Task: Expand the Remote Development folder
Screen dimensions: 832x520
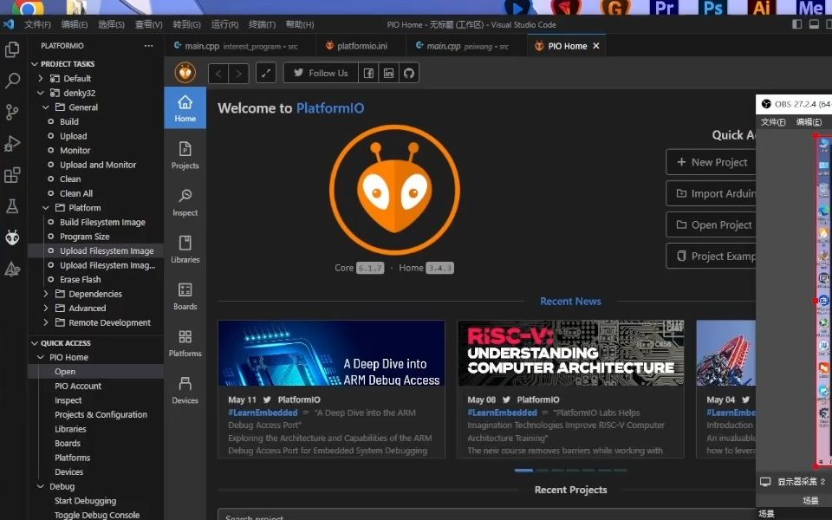Action: pos(46,322)
